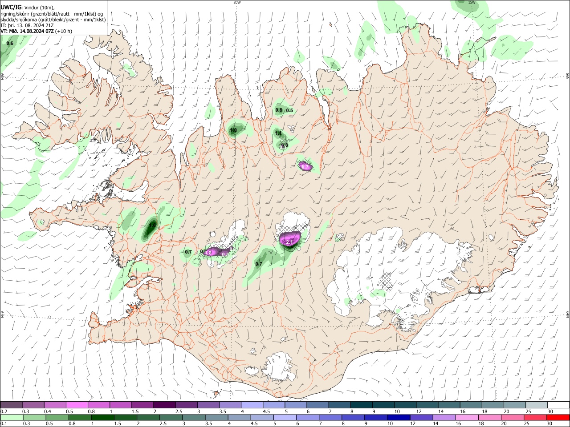Select the bright pink 0.5–0.8 snow scale swatch
This screenshot has width=570, height=427.
[77, 405]
